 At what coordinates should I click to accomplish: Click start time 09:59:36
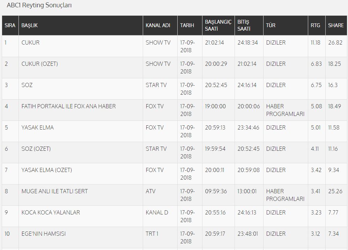pyautogui.click(x=216, y=191)
